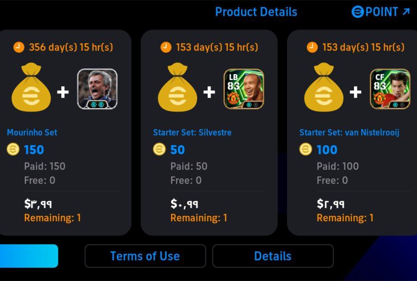Screen dimensions: 417x281
Task: Click the Product Details header
Action: coord(256,12)
